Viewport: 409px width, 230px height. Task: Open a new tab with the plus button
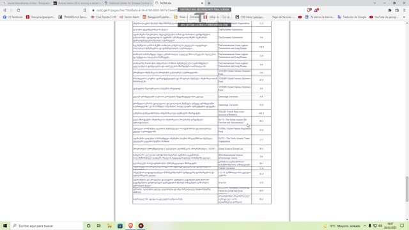[x=209, y=3]
